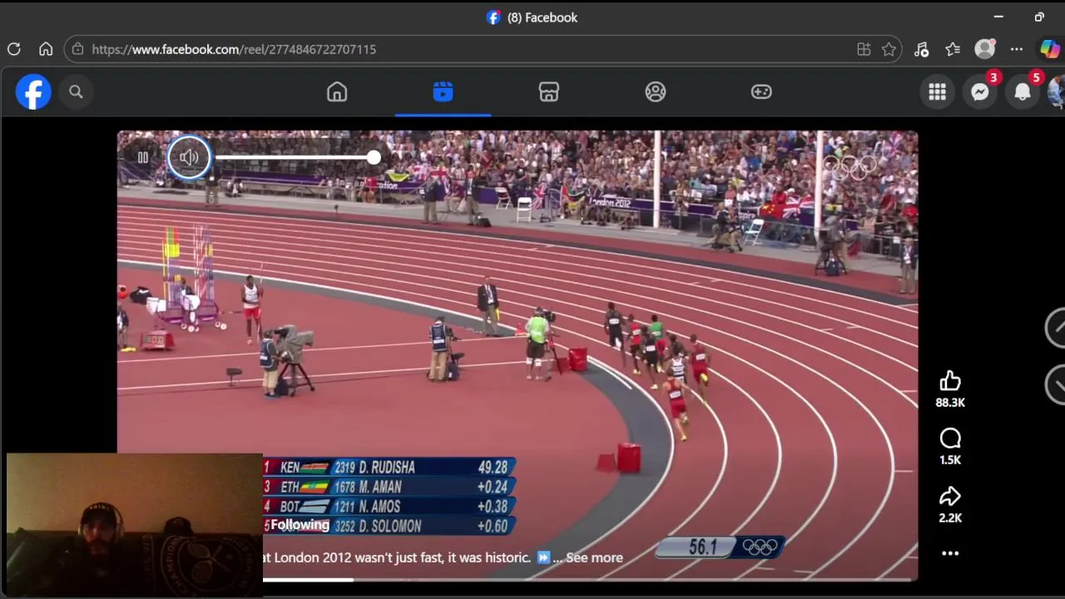Open Facebook search
The image size is (1065, 599).
(76, 92)
